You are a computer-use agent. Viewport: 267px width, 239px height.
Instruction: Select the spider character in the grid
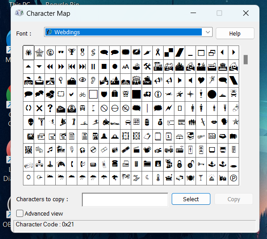click(28, 53)
